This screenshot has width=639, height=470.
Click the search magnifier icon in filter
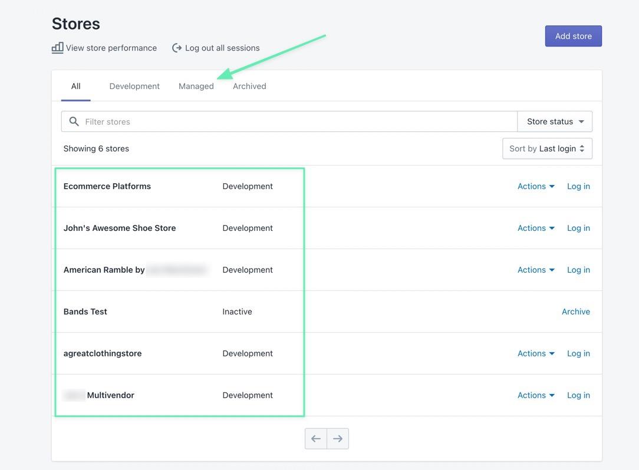(74, 121)
